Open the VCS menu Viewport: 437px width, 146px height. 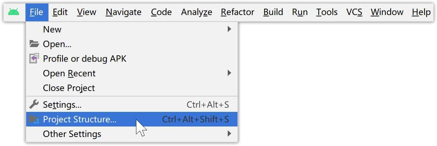pos(354,12)
